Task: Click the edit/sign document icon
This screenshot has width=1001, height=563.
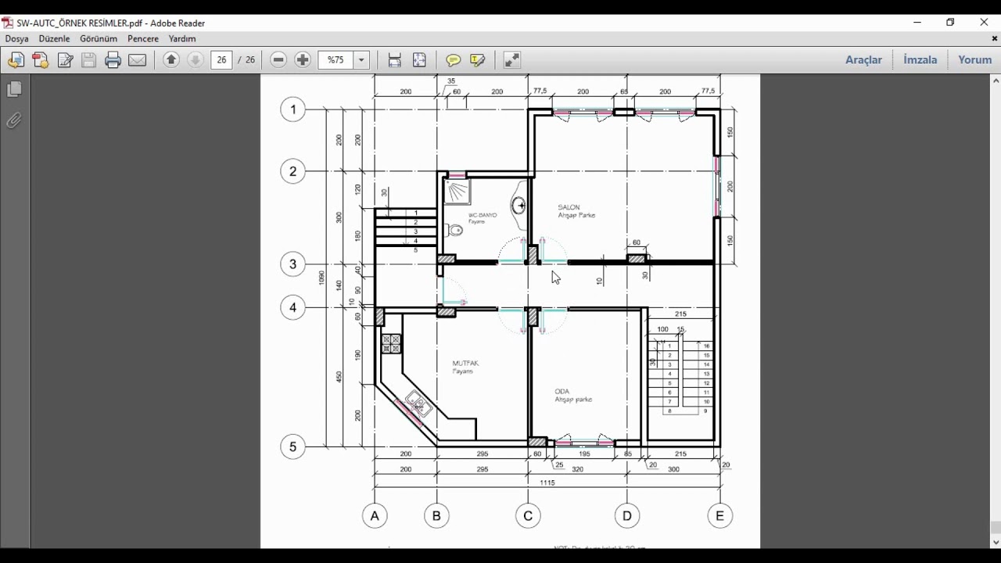Action: pyautogui.click(x=65, y=60)
